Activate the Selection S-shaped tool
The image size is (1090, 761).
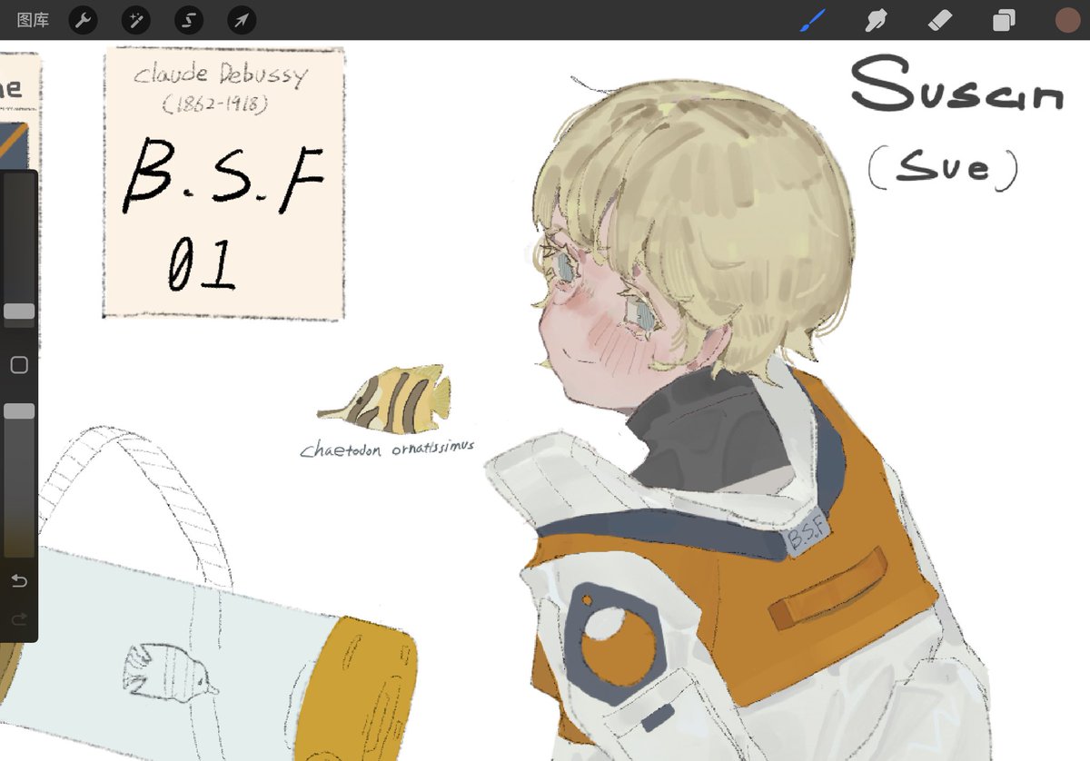(189, 20)
